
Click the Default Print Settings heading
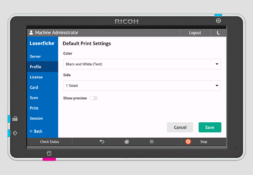[87, 43]
